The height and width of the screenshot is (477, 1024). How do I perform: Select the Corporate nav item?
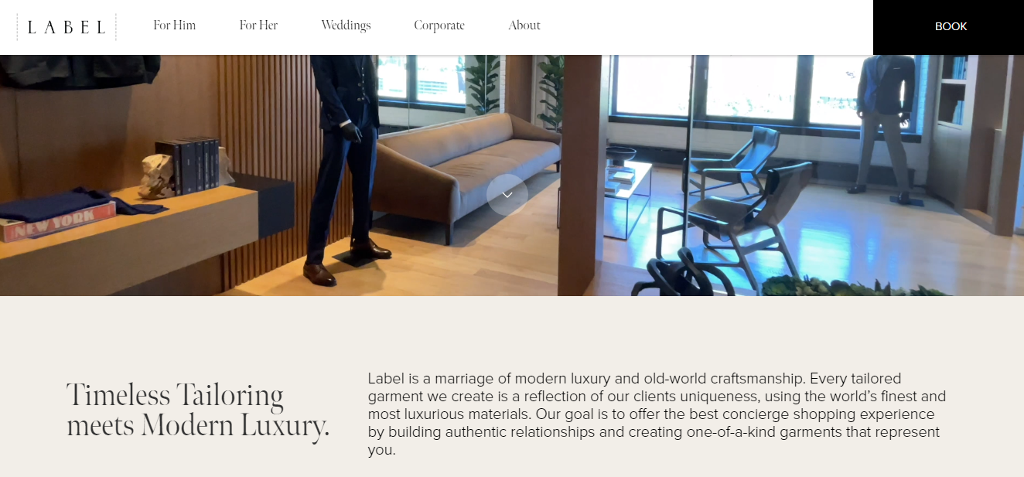[x=439, y=26]
